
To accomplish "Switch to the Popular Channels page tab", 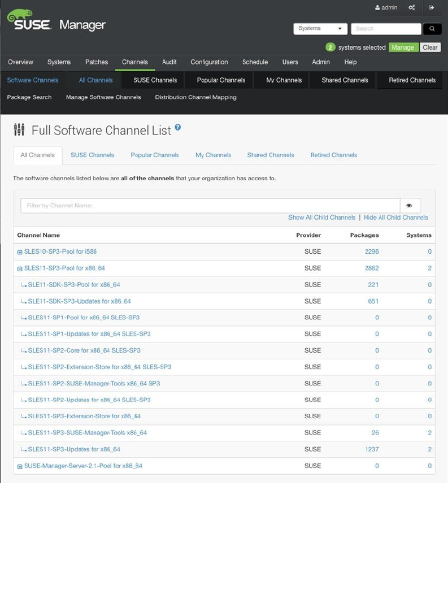I will coord(155,155).
